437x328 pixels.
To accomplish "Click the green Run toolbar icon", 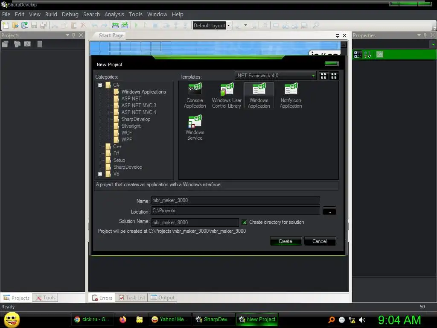I will [x=136, y=25].
